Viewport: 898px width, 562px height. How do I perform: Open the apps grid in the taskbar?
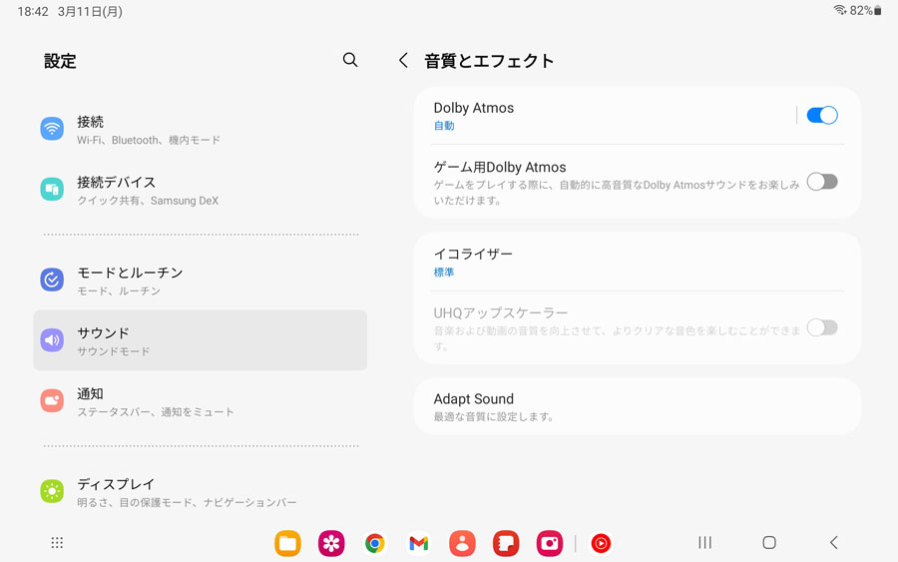tap(57, 542)
